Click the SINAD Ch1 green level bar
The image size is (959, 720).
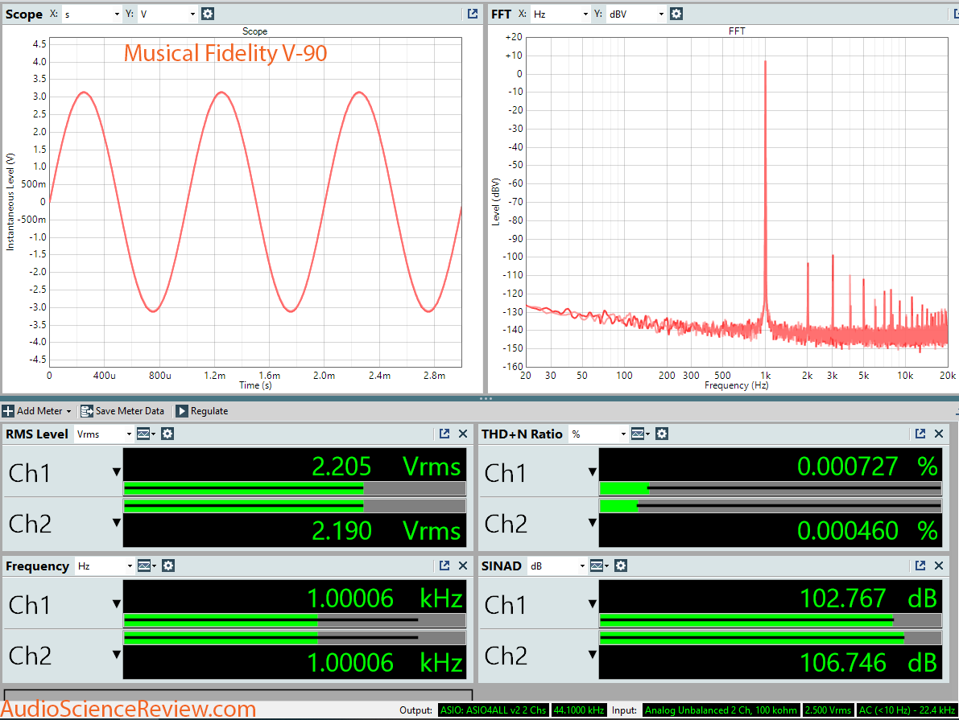(x=770, y=620)
